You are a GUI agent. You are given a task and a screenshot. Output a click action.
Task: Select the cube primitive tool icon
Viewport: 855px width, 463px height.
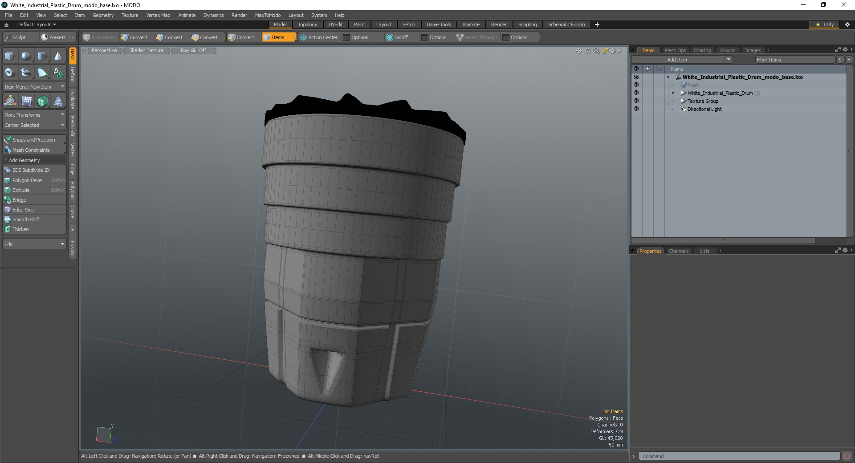click(x=9, y=56)
